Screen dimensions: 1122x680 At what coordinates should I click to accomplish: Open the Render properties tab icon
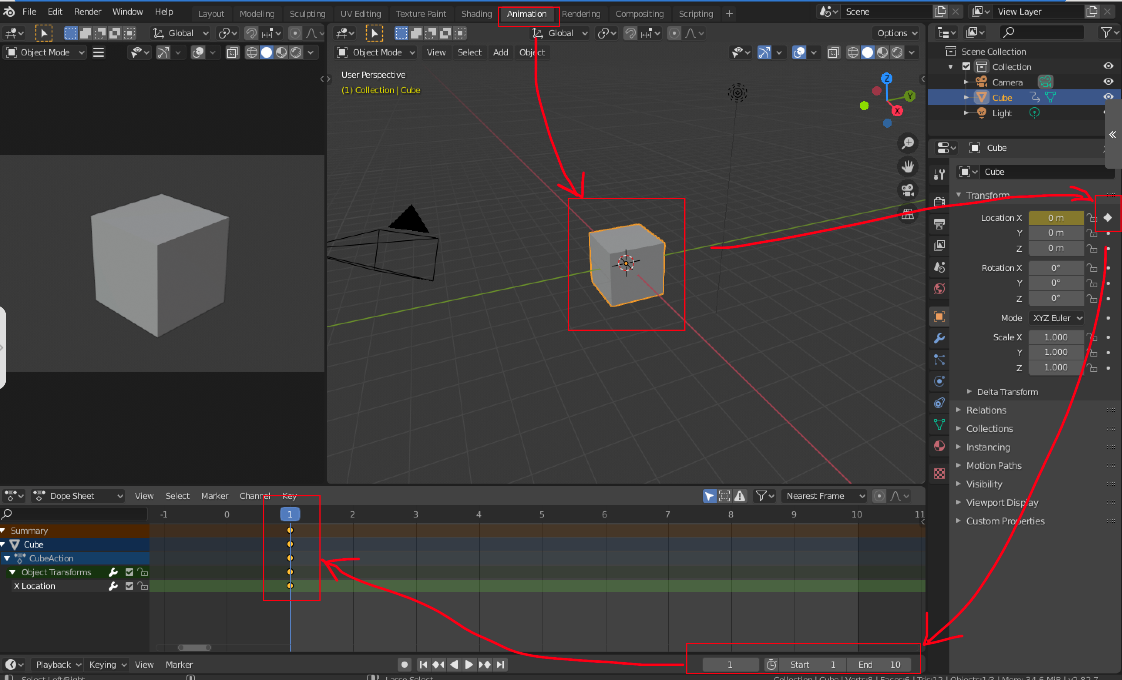click(x=939, y=201)
